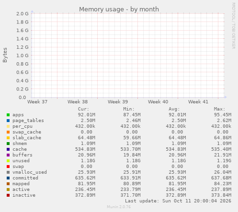
Task: Click the navy committed legend swatch
Action: coord(8,178)
